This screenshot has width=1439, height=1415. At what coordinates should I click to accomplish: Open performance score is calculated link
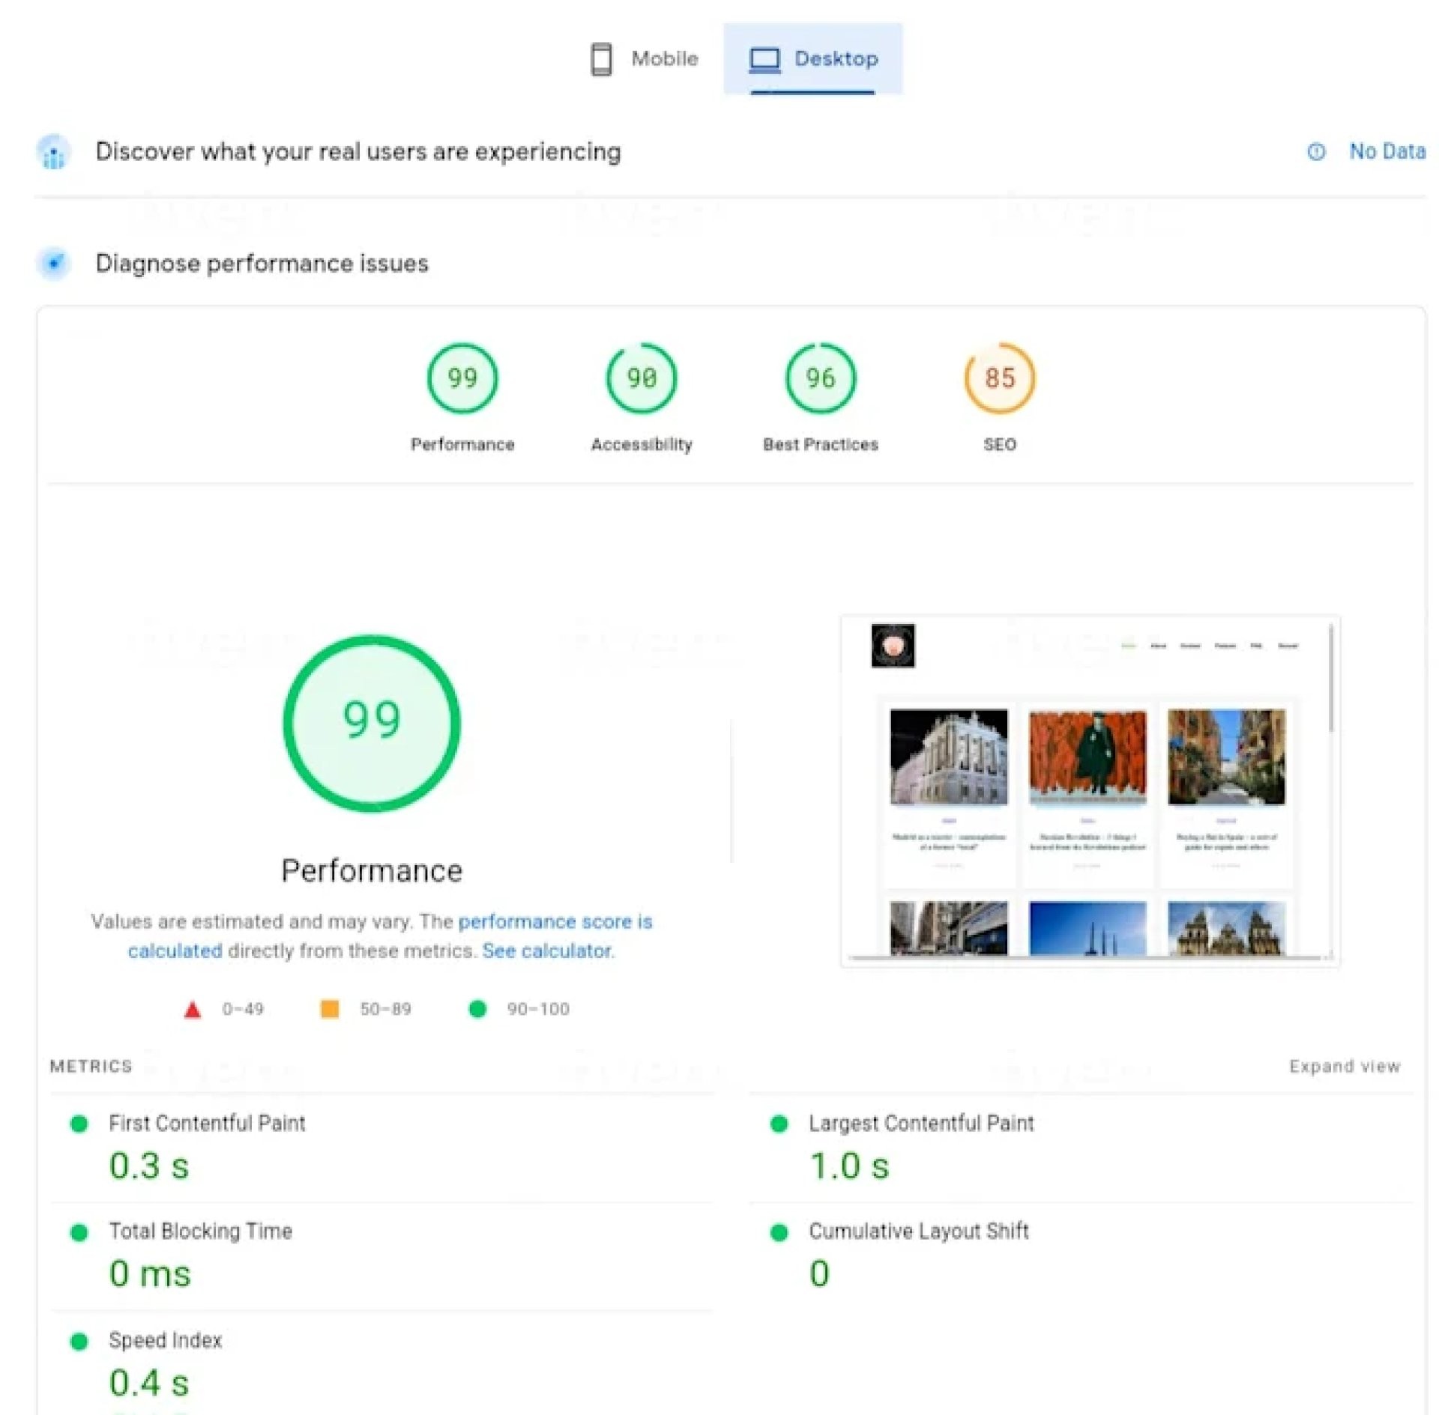(555, 921)
